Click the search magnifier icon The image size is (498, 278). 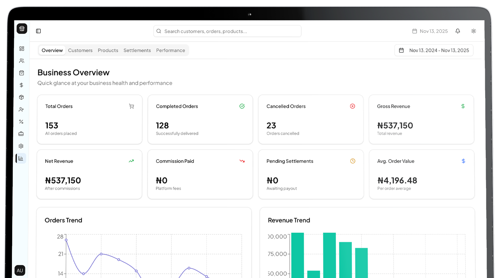(x=159, y=31)
